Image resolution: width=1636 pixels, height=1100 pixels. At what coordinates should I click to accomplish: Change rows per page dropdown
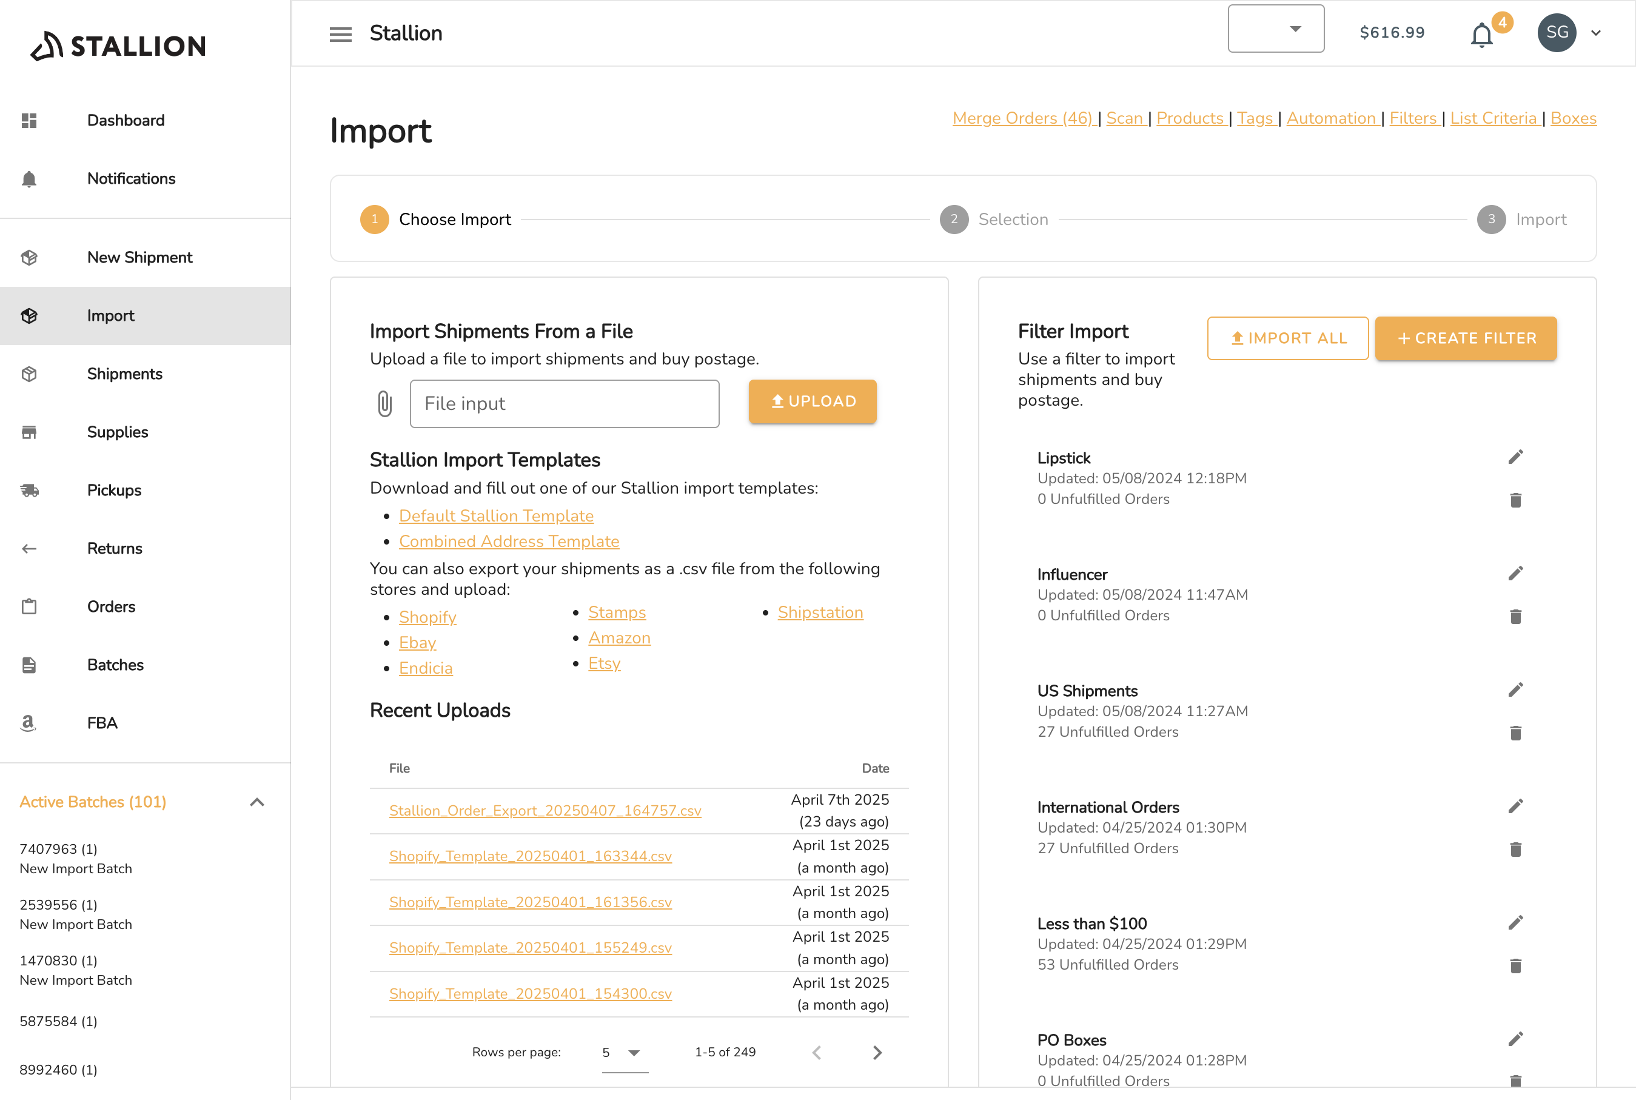click(625, 1052)
